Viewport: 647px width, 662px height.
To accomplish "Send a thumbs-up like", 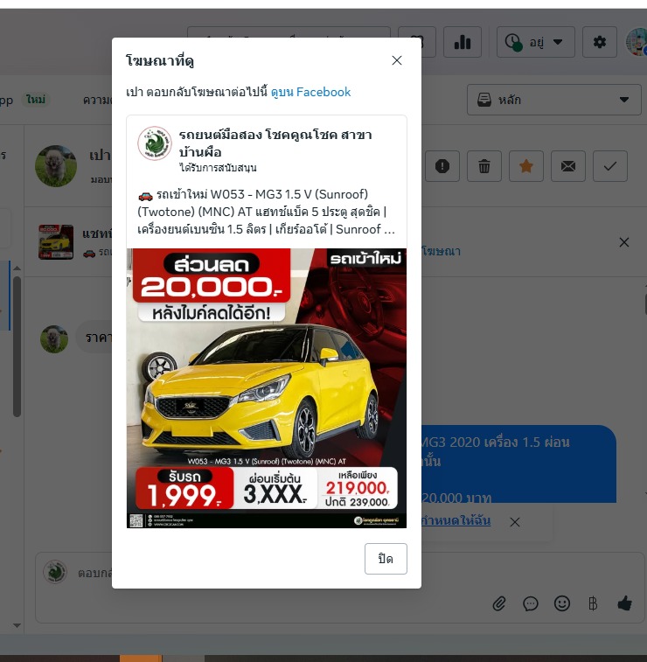I will pyautogui.click(x=624, y=603).
